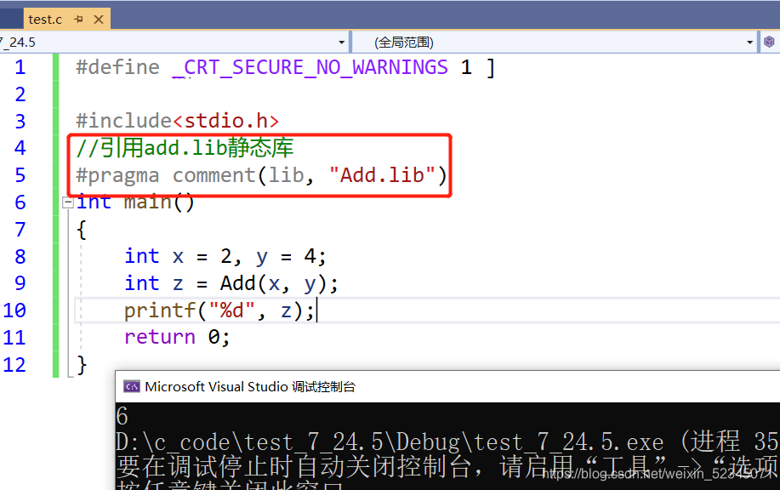Click the _CRT_SECURE_NO_WARNINGS macro name
Image resolution: width=780 pixels, height=490 pixels.
click(310, 68)
